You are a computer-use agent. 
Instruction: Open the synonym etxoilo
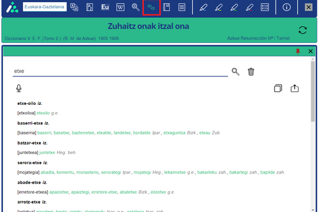click(43, 113)
